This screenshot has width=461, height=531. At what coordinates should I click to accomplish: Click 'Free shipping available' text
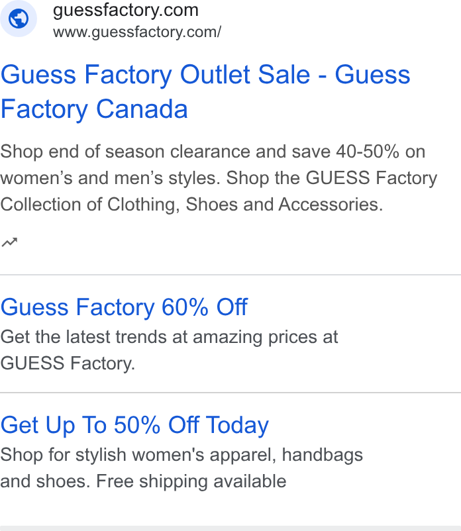coord(191,481)
